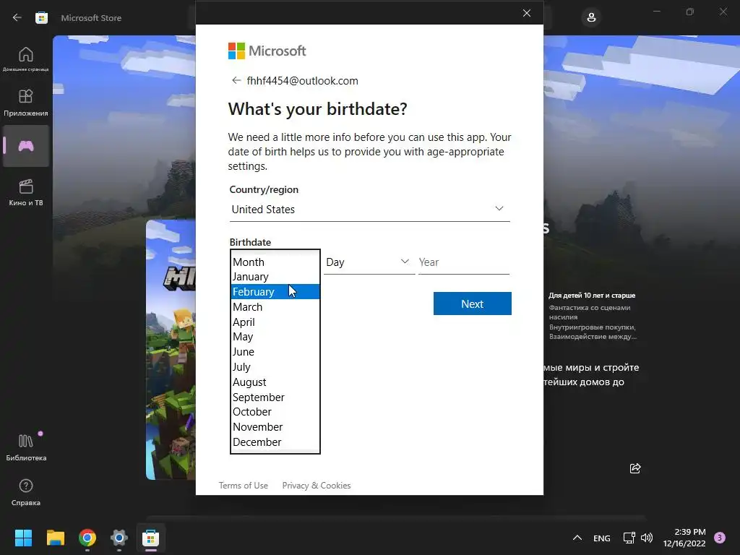Select December in the month list
This screenshot has width=740, height=555.
point(275,442)
